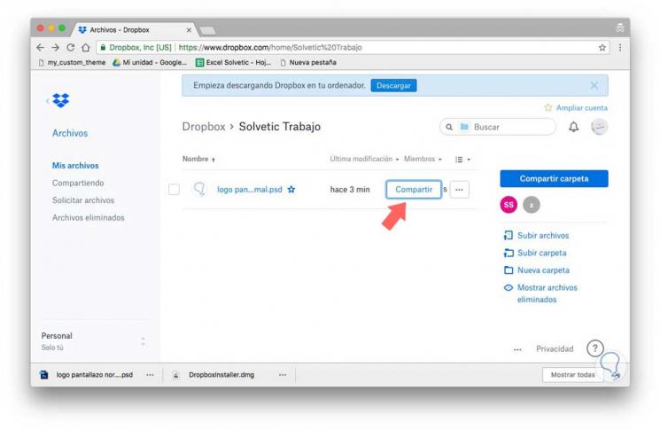Viewport: 660px width, 430px height.
Task: Click the SS member avatar
Action: pos(509,205)
